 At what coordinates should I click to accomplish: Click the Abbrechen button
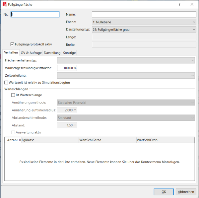click(186, 192)
